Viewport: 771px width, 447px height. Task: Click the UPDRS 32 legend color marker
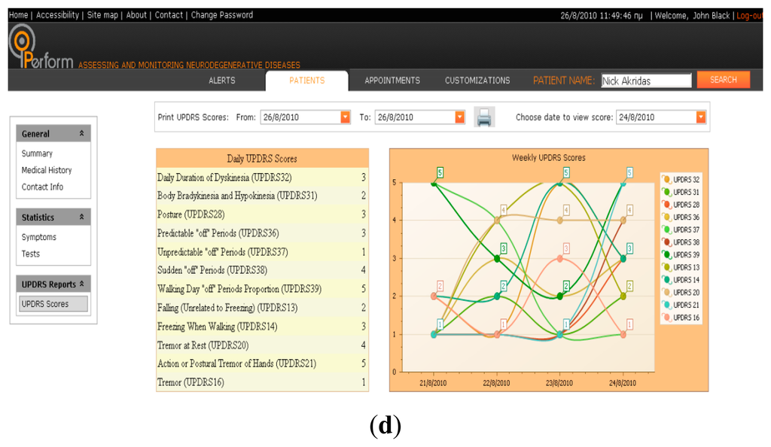coord(666,180)
